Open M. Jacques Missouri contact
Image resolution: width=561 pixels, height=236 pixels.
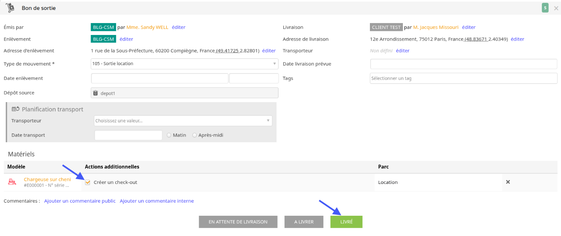436,27
